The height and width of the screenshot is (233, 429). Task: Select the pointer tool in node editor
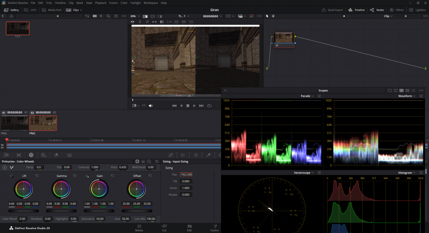point(267,16)
